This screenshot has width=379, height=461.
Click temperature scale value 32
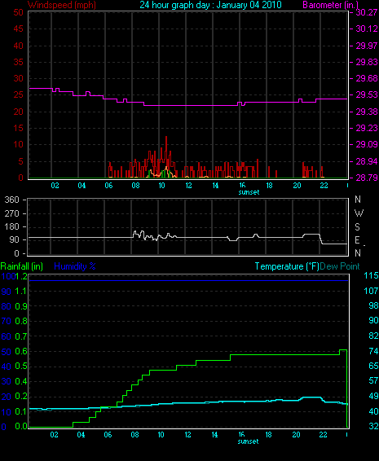click(x=373, y=426)
